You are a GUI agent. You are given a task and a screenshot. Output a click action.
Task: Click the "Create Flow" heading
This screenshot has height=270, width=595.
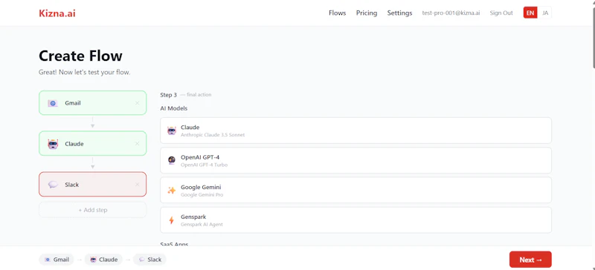tap(80, 56)
